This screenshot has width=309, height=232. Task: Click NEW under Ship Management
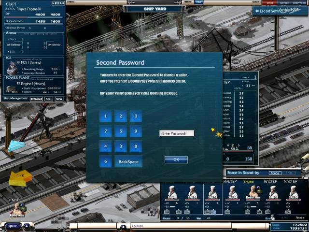[x=59, y=99]
